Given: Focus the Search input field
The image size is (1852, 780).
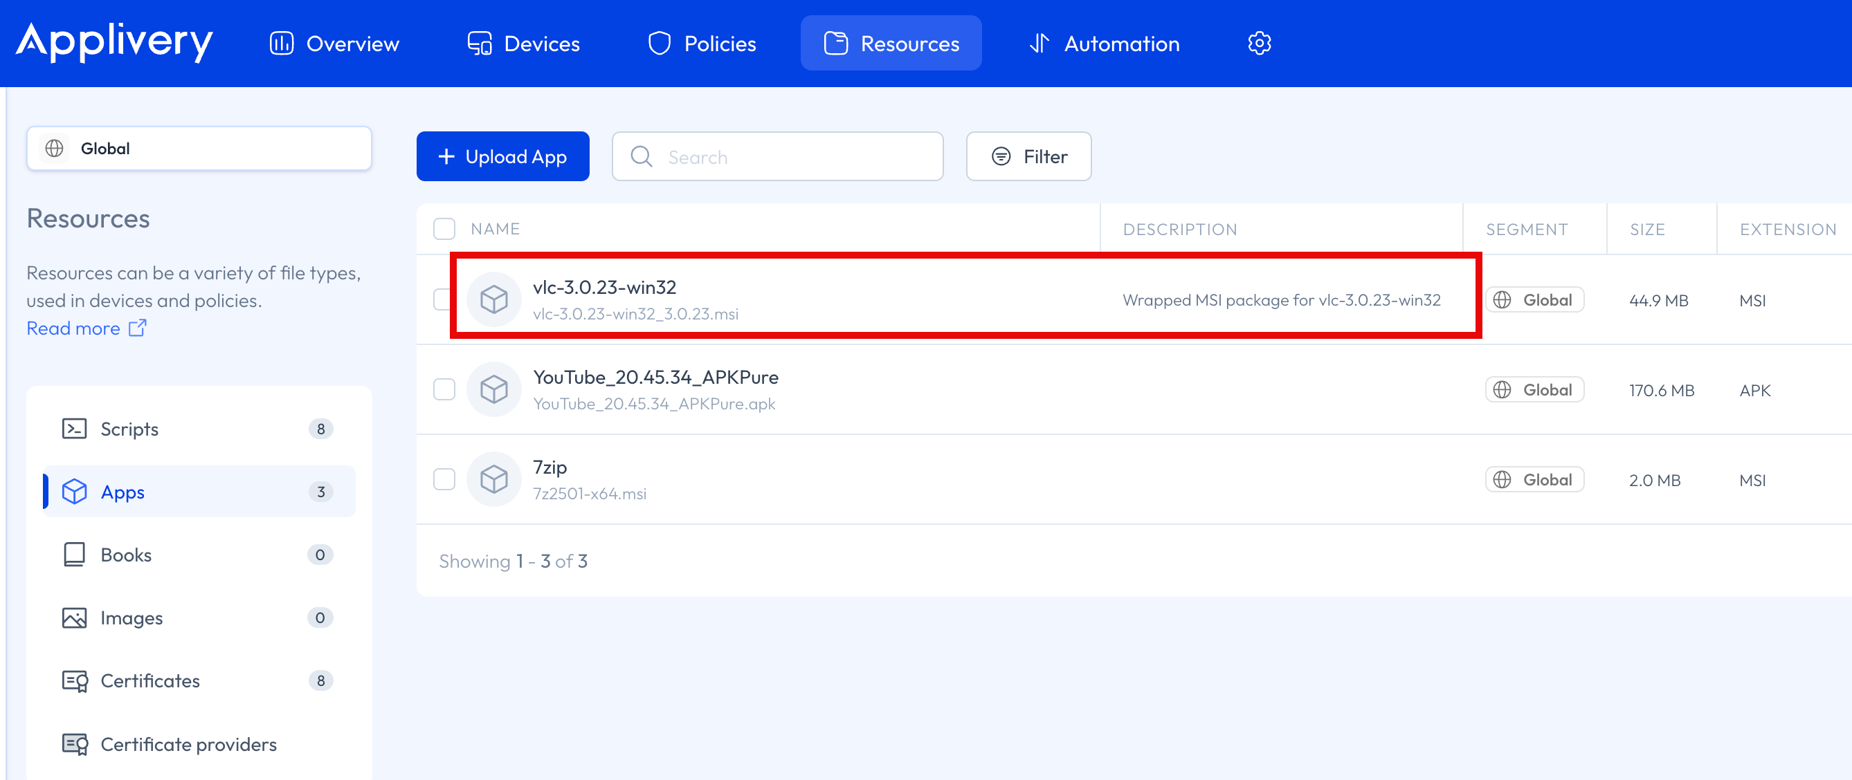Looking at the screenshot, I should coord(791,156).
